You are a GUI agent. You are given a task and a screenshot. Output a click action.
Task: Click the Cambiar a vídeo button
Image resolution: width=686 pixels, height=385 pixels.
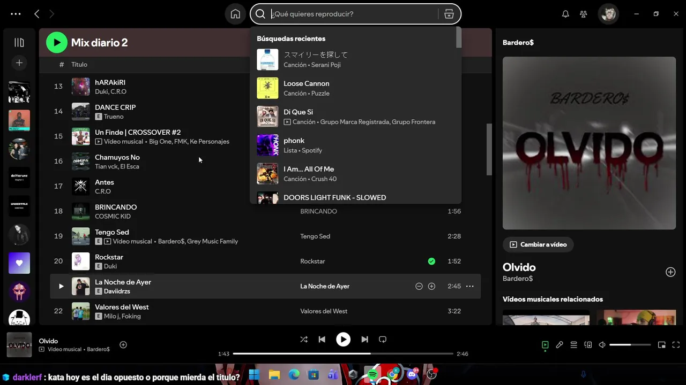coord(538,244)
